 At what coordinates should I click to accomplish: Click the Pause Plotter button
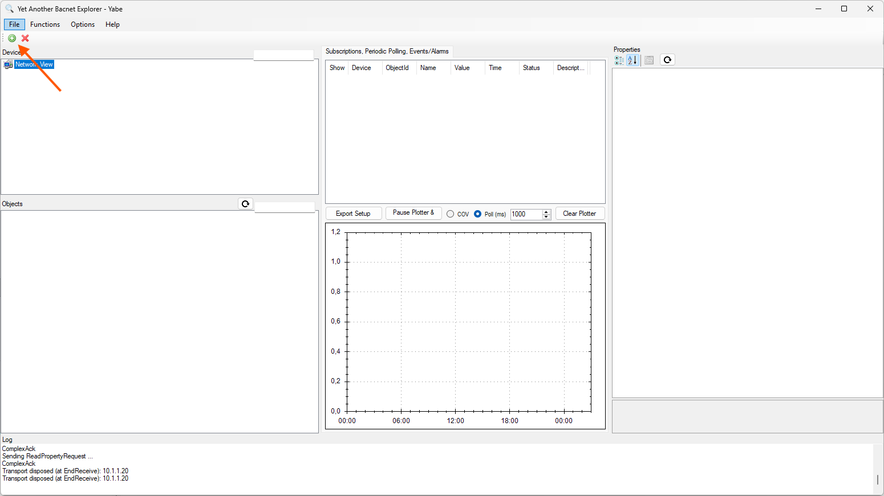413,213
